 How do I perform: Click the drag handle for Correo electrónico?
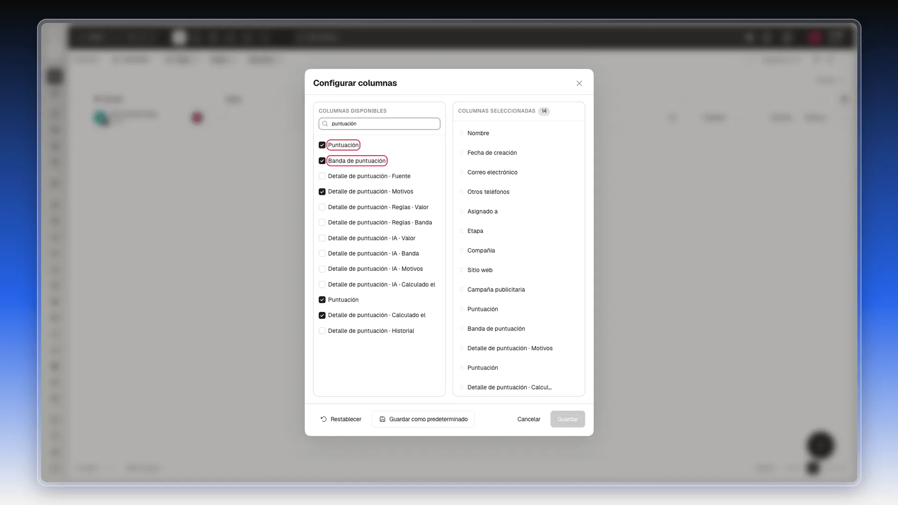[461, 173]
